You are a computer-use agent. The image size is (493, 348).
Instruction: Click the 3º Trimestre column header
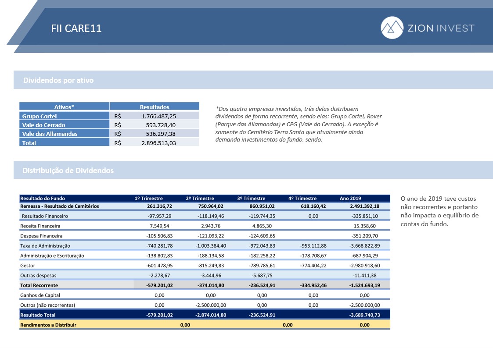(251, 198)
